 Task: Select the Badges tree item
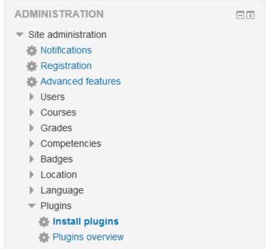(x=57, y=160)
